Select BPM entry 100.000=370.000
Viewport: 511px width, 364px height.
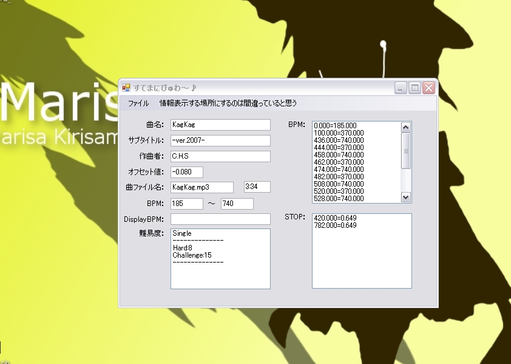click(339, 133)
